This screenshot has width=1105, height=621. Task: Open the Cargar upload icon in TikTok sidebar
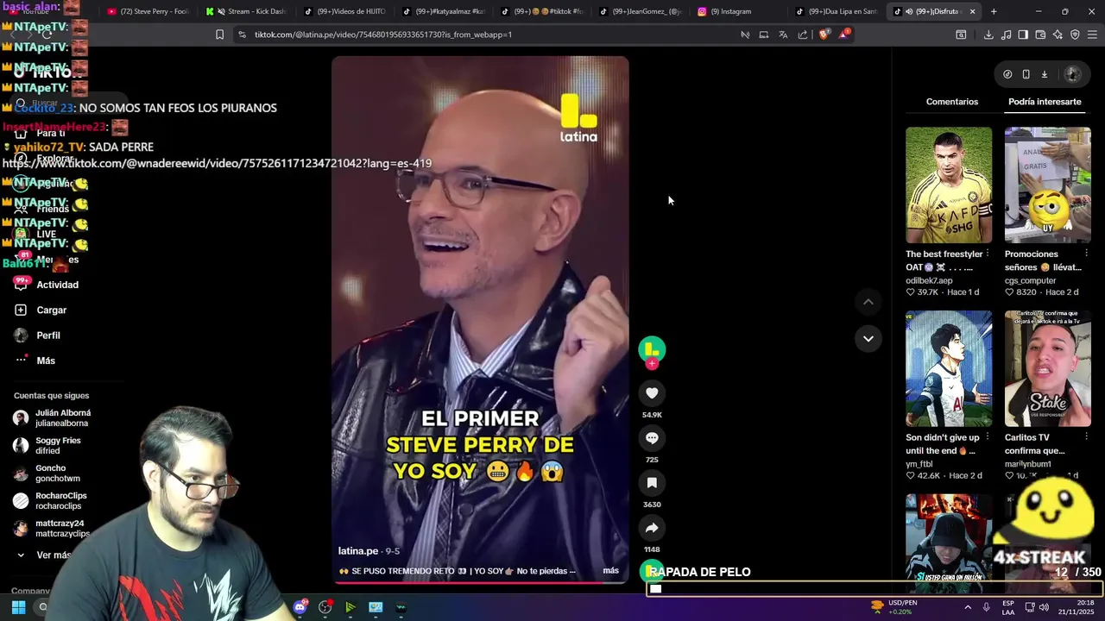(21, 310)
